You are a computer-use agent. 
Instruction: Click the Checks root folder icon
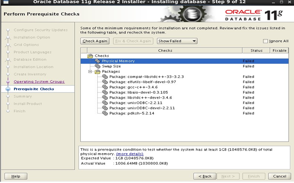coord(90,56)
